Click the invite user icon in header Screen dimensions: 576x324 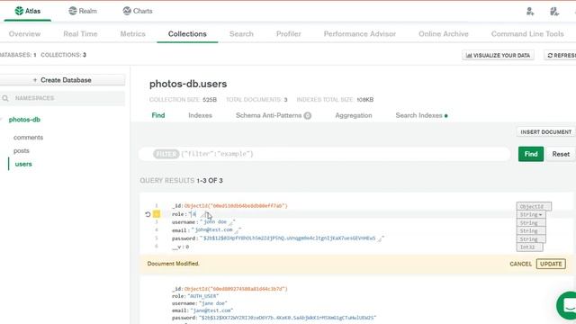[530, 12]
